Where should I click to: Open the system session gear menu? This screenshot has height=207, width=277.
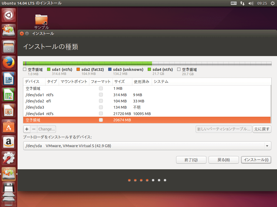[273, 3]
